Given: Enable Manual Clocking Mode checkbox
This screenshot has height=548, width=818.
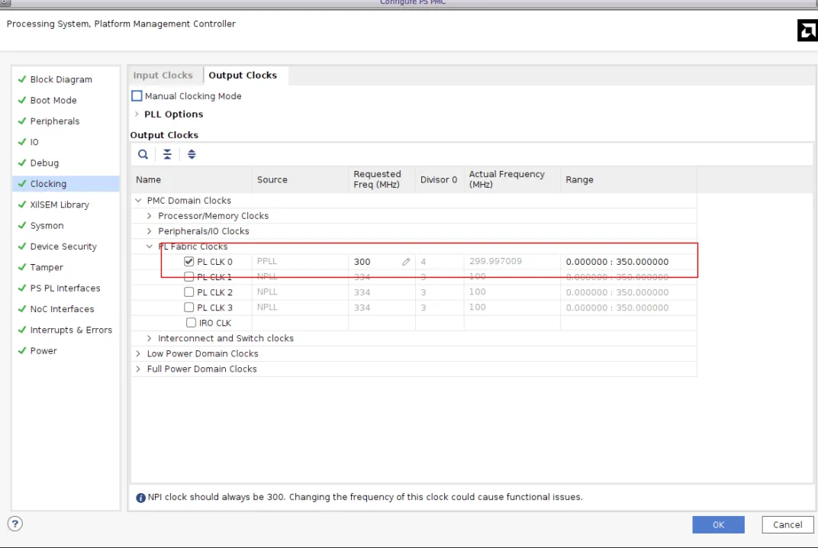Looking at the screenshot, I should [137, 96].
